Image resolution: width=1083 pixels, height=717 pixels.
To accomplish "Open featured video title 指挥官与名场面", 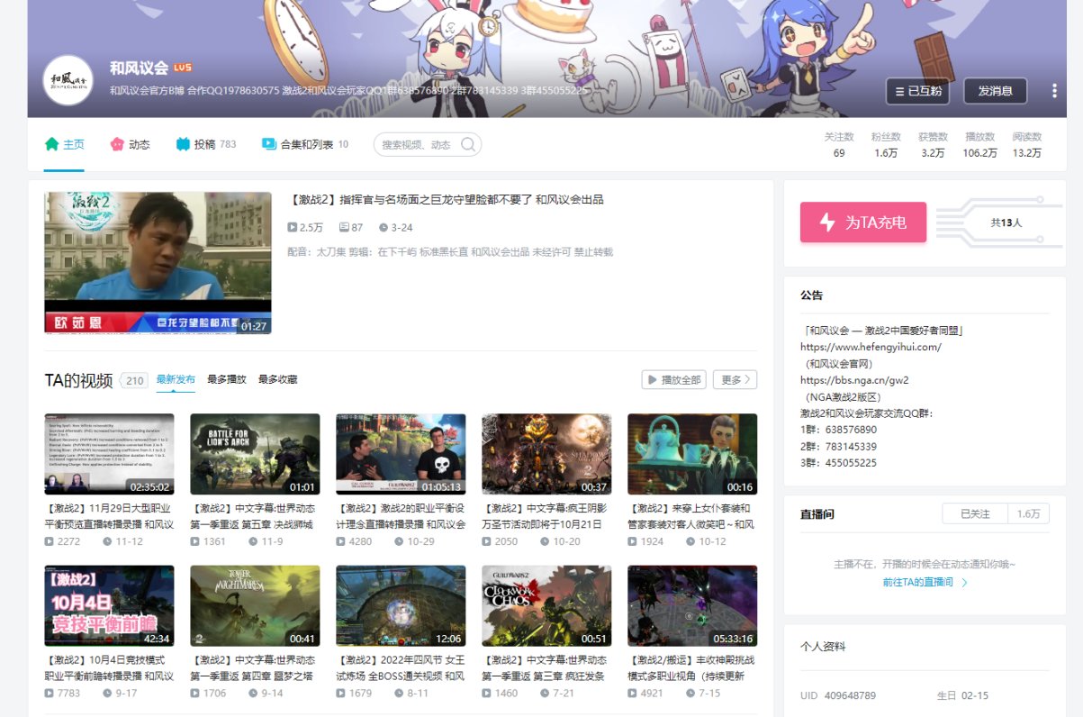I will pyautogui.click(x=447, y=200).
